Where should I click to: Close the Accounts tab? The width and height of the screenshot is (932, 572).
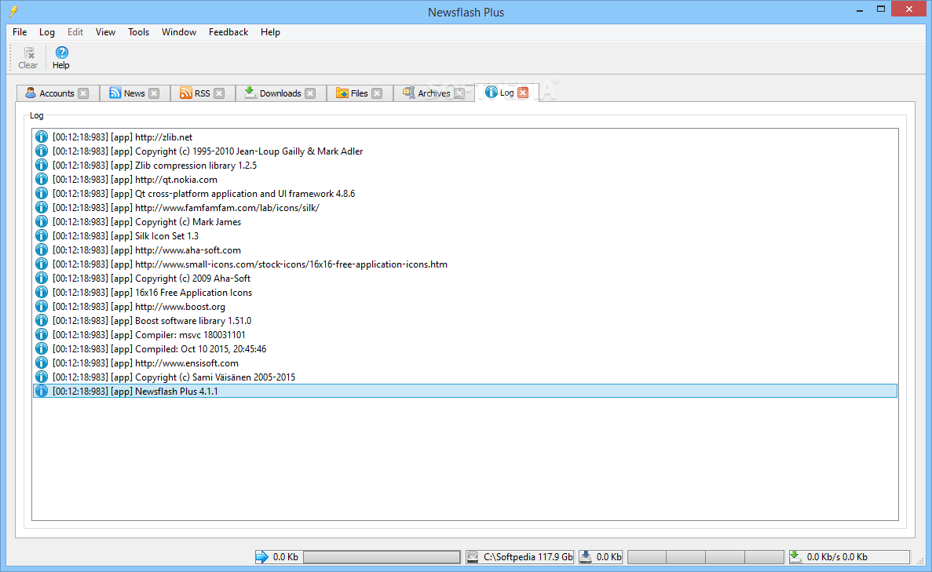pos(84,93)
